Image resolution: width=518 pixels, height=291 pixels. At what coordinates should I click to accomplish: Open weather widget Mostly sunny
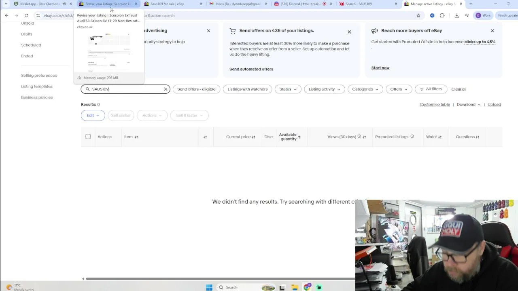click(19, 287)
